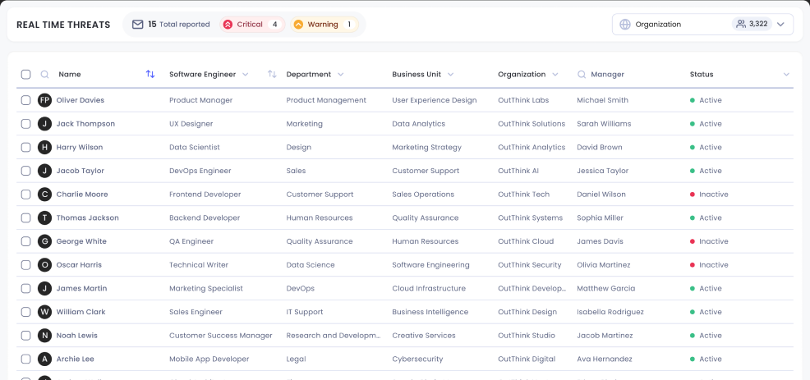This screenshot has width=810, height=380.
Task: Click the people icon next to 3,322
Action: pyautogui.click(x=741, y=24)
